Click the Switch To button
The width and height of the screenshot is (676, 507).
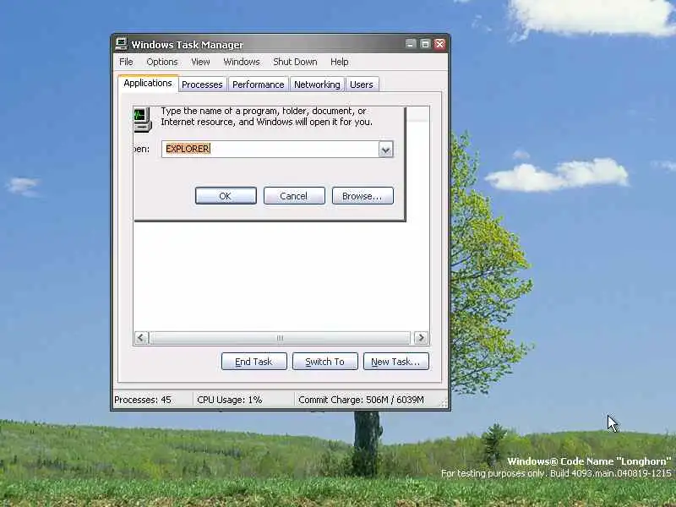pyautogui.click(x=325, y=362)
